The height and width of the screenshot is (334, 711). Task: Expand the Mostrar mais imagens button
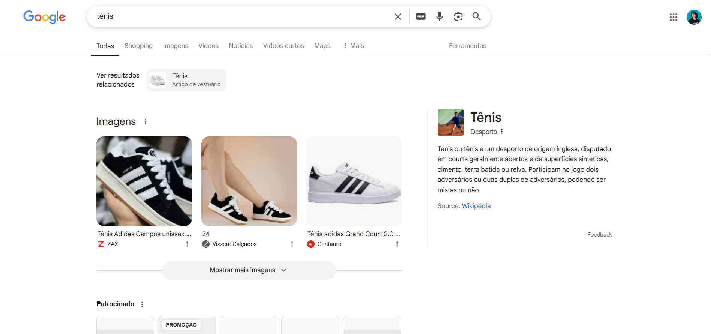(249, 270)
